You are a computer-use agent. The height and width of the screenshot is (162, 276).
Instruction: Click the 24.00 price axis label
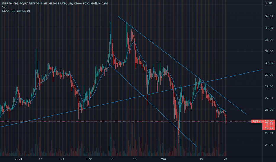[x=269, y=133]
